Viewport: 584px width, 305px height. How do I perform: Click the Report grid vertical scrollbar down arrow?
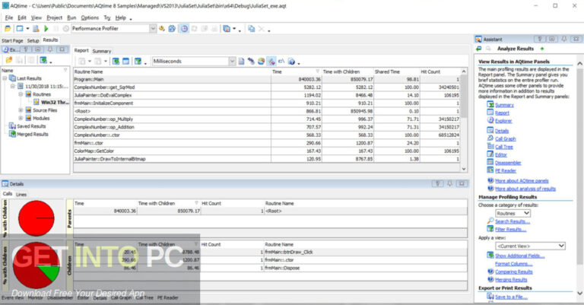pos(464,169)
